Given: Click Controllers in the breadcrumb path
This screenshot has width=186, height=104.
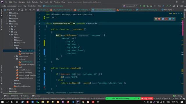Looking at the screenshot, I should (32, 6).
